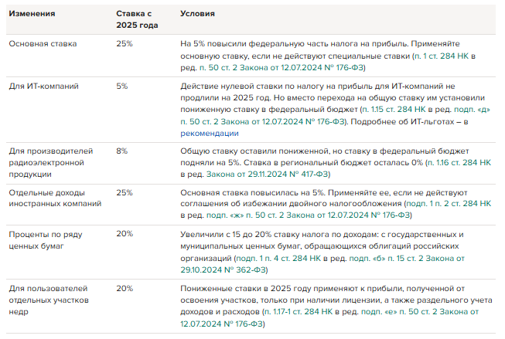505x339 pixels.
Task: Open link 'п. 1.15 ст. 284 НК'
Action: pyautogui.click(x=394, y=110)
